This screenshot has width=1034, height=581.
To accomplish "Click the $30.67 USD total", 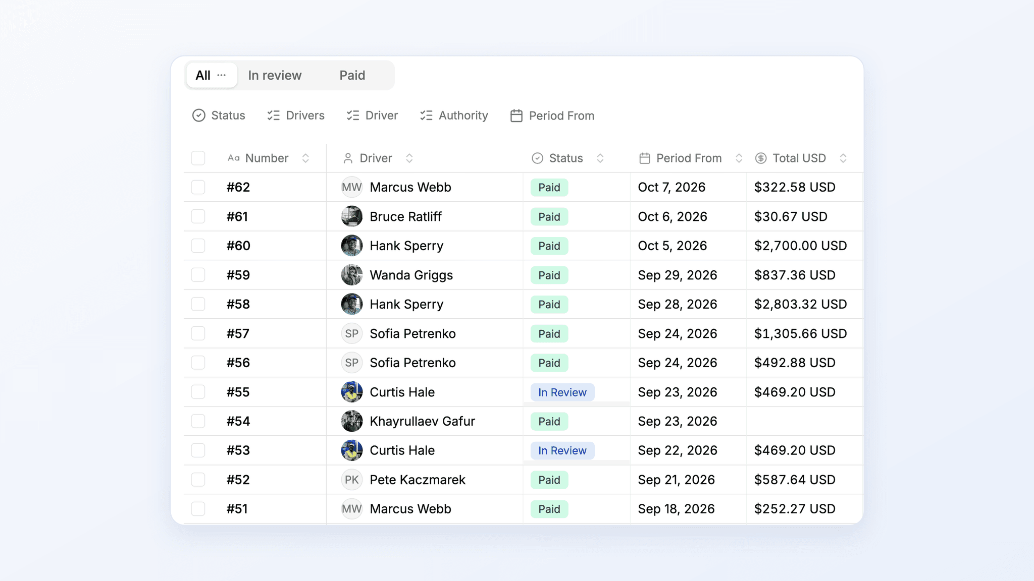I will [x=791, y=216].
